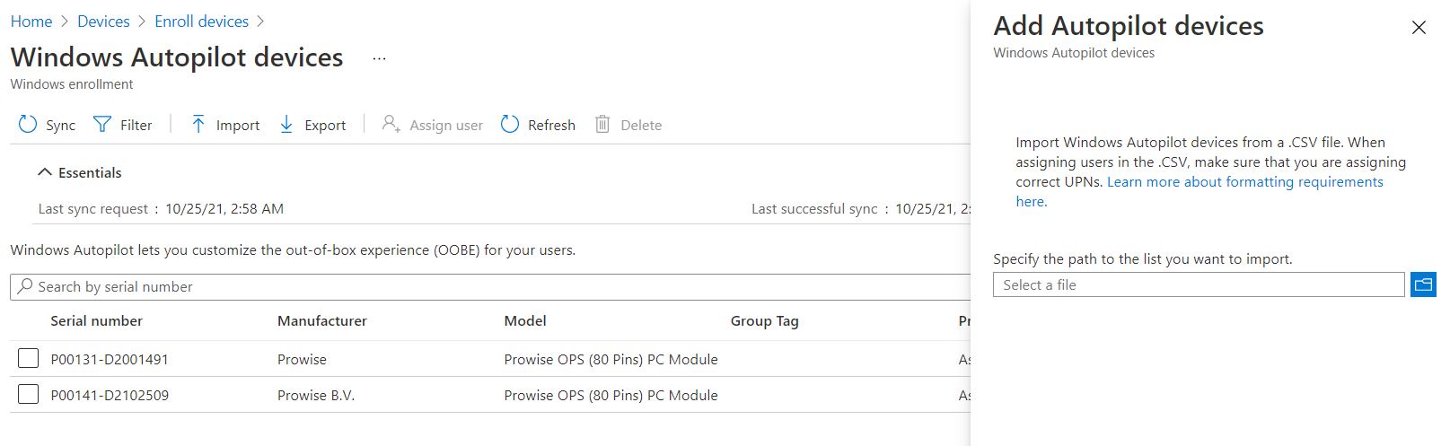The width and height of the screenshot is (1450, 446).
Task: Click the blue folder browse icon
Action: [x=1423, y=284]
